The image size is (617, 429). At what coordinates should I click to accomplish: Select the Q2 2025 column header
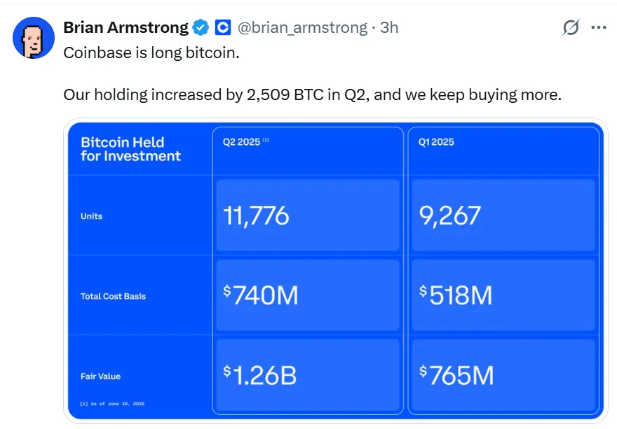(x=241, y=142)
